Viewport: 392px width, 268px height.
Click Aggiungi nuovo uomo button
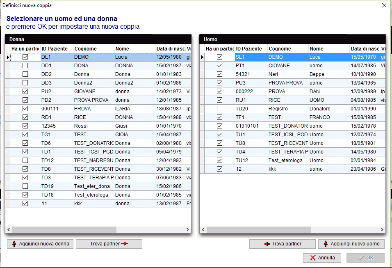pos(351,244)
